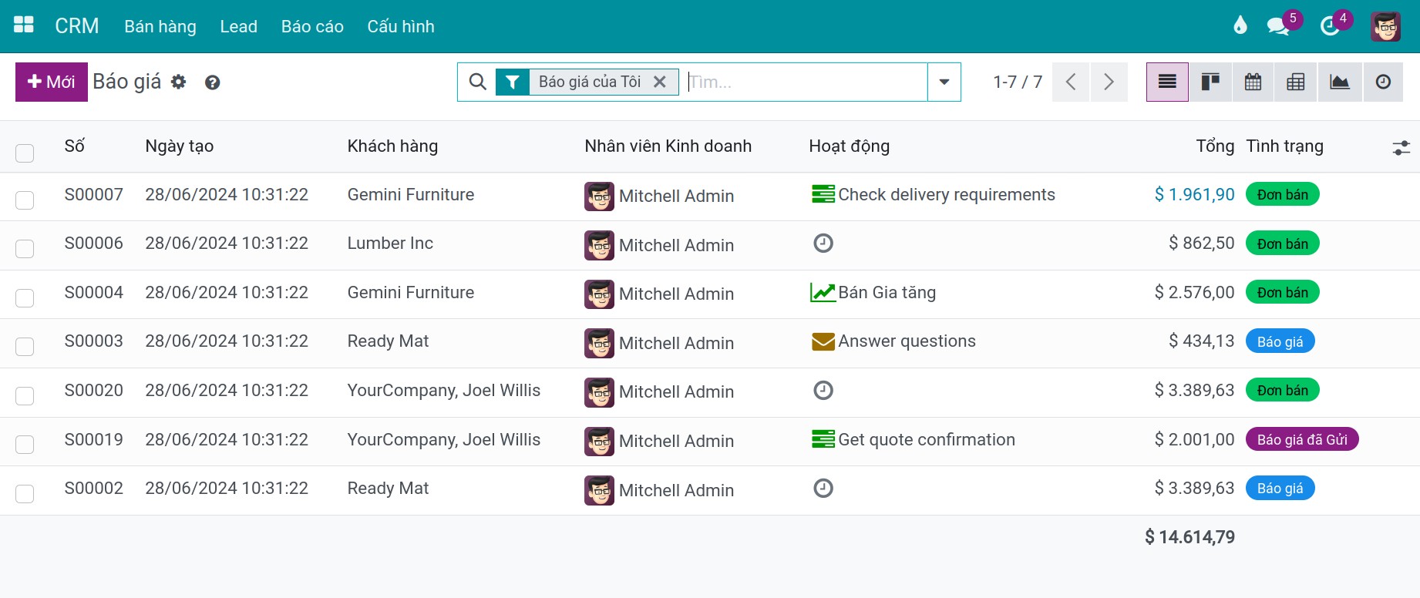Open the Bán hàng menu
Image resolution: width=1420 pixels, height=598 pixels.
(160, 26)
